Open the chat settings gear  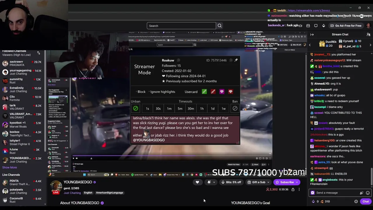[x=356, y=201]
